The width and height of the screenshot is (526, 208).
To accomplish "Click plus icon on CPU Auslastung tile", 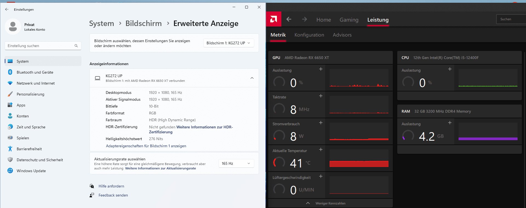I will coord(450,69).
